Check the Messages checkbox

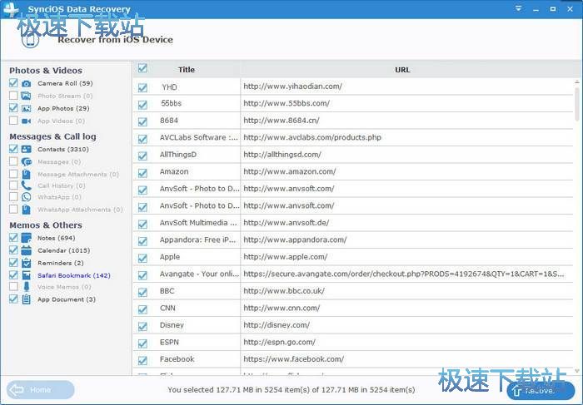(x=13, y=161)
